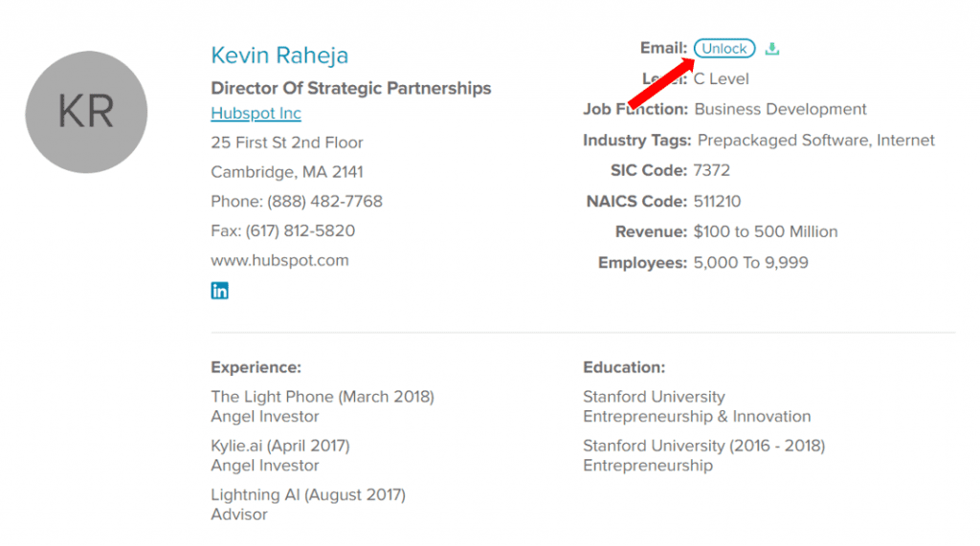Click the Employees value 5,000 To 9,999

tap(750, 263)
